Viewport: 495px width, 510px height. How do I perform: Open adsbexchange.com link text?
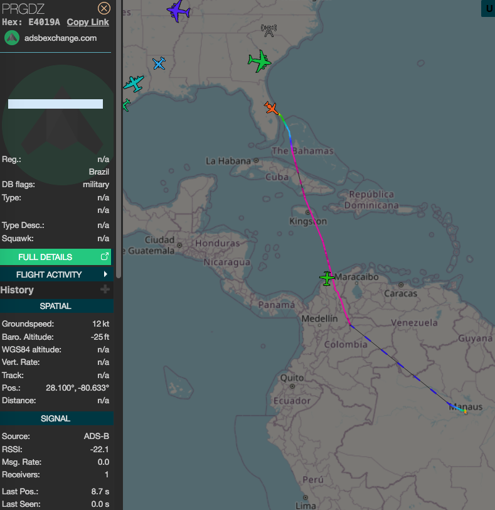pyautogui.click(x=60, y=38)
